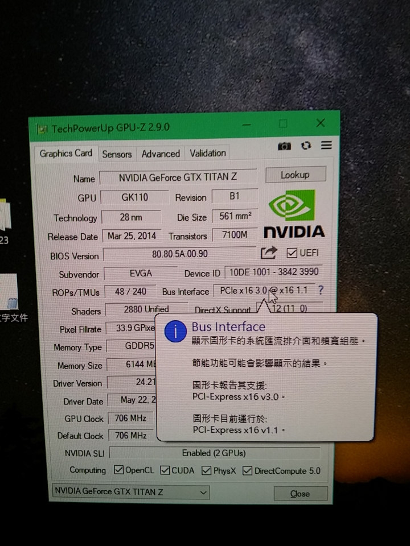Click the GPU Clock value 706 MHz

click(x=131, y=418)
